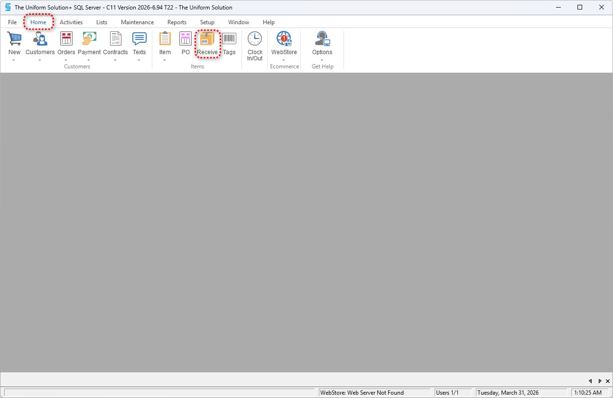The image size is (613, 398).
Task: Expand the dropdown arrow under Options
Action: (322, 60)
